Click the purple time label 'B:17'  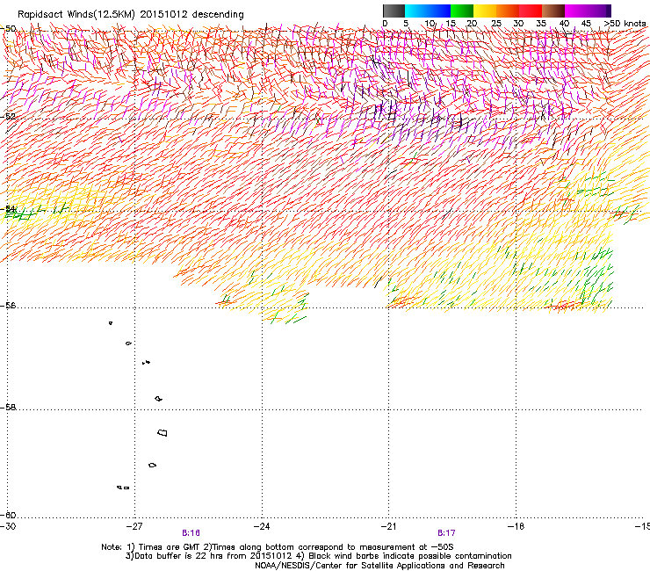click(x=446, y=533)
